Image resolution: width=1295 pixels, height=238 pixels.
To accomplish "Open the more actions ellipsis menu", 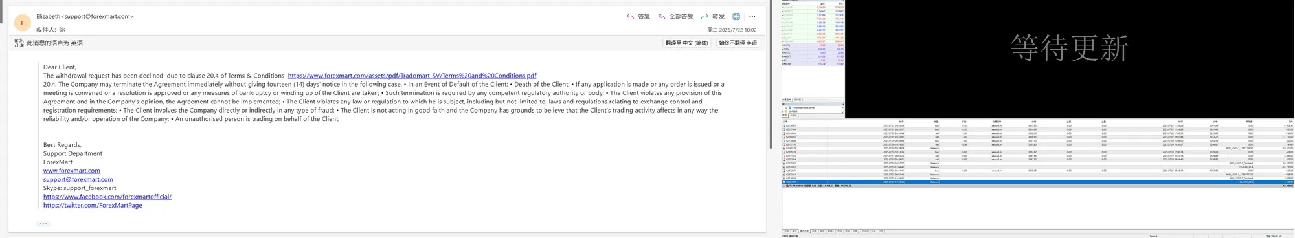I will 752,16.
